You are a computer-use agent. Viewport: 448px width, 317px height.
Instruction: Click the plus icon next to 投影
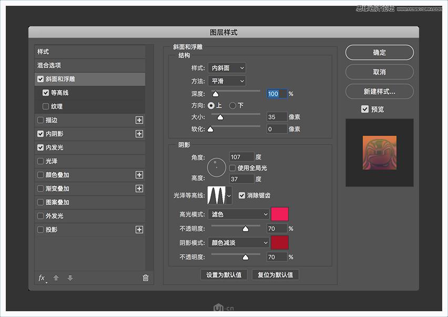coord(139,230)
